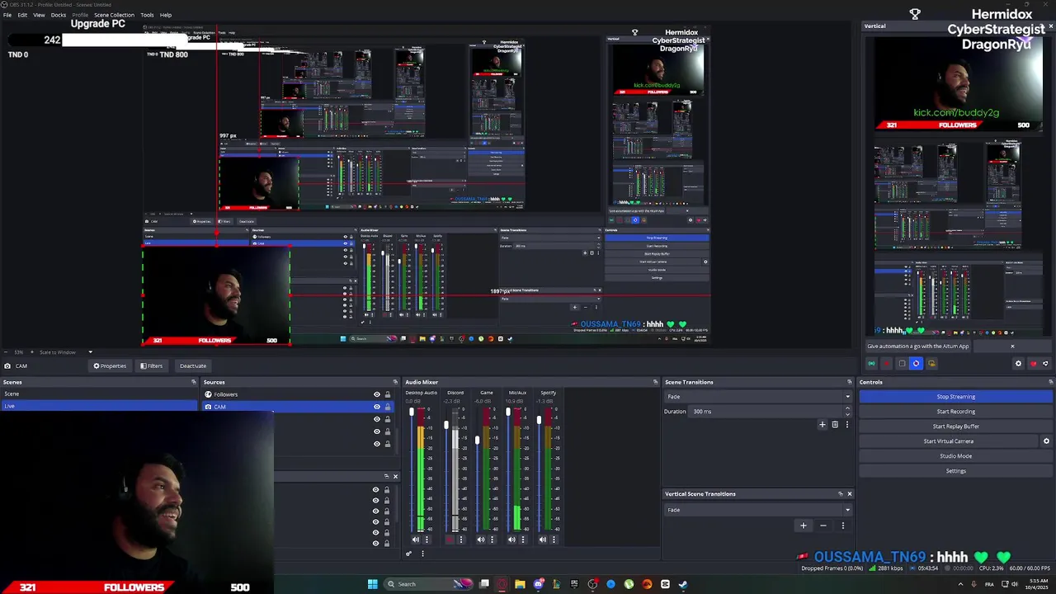Click red record icon in Vertical dock
This screenshot has width=1056, height=594.
887,364
